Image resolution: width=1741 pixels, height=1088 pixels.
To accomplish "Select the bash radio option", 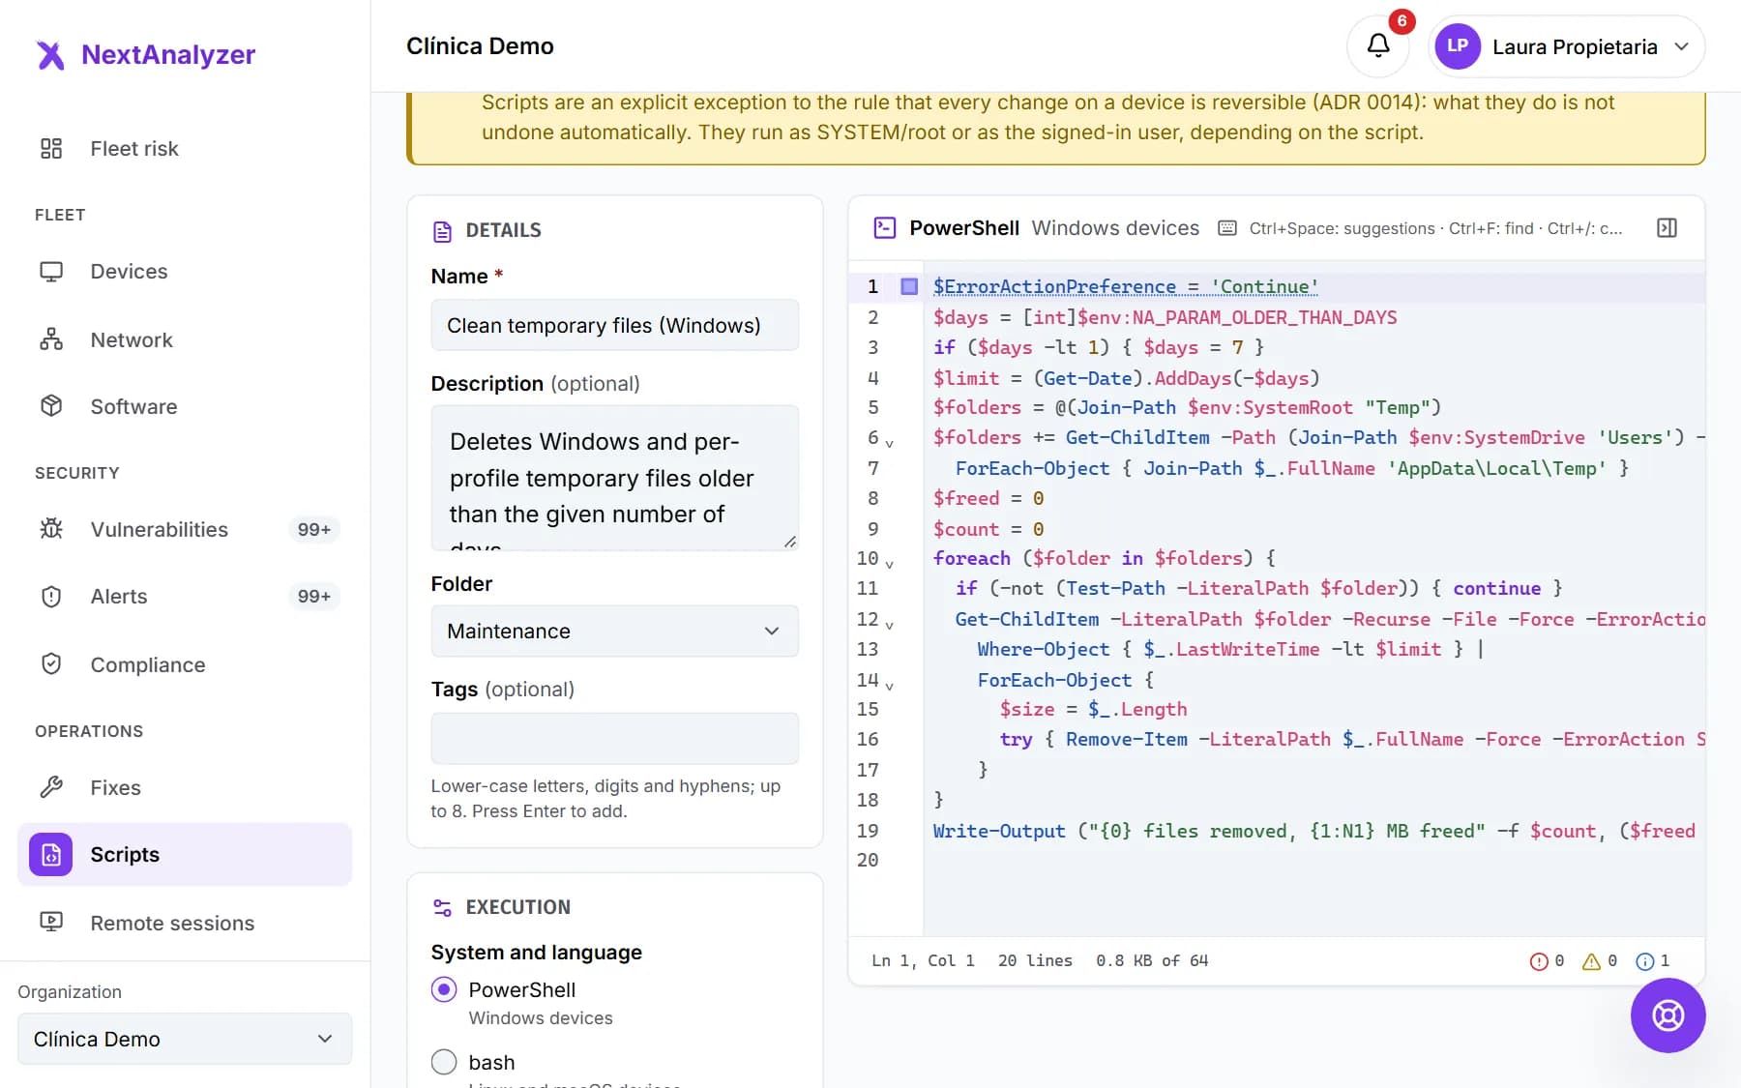I will [x=444, y=1062].
